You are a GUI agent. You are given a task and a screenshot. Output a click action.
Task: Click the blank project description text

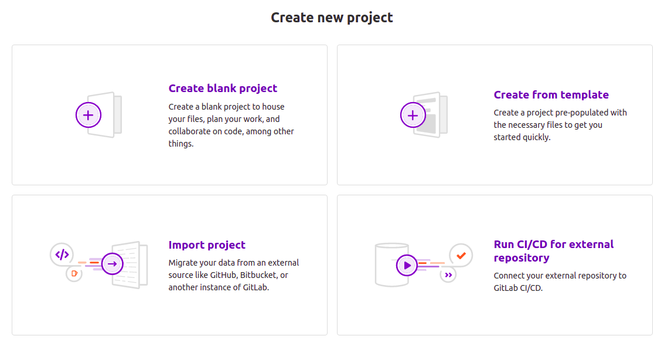point(232,125)
